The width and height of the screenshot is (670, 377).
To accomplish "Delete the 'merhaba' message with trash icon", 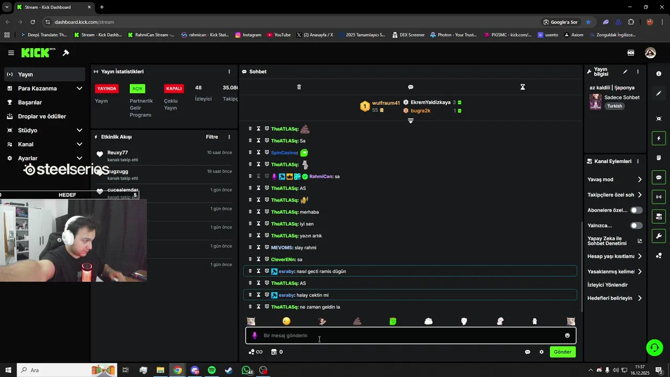I will click(x=250, y=212).
